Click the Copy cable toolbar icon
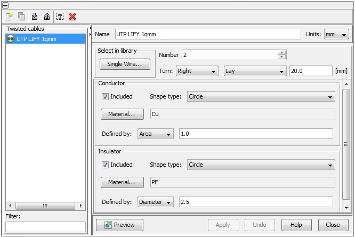The width and height of the screenshot is (355, 237). 21,17
